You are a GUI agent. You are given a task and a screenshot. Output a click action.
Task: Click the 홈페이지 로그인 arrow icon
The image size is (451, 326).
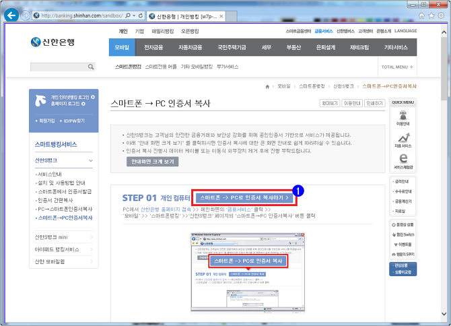tap(83, 104)
